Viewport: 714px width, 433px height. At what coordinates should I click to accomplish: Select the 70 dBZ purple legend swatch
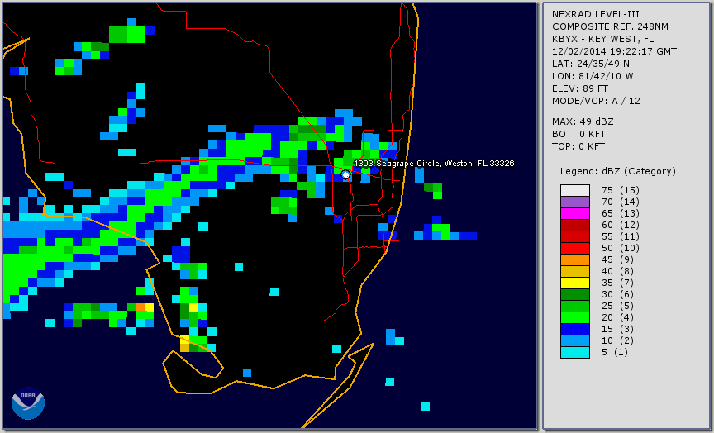click(x=574, y=202)
